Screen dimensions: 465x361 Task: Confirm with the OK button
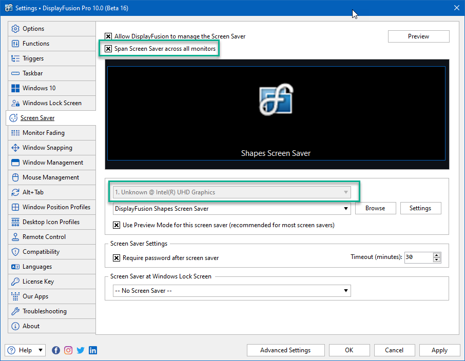point(349,350)
